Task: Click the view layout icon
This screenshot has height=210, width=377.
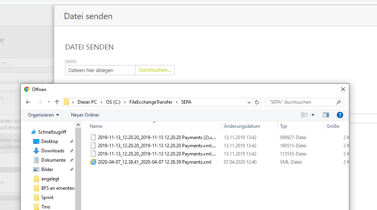Action: 304,115
